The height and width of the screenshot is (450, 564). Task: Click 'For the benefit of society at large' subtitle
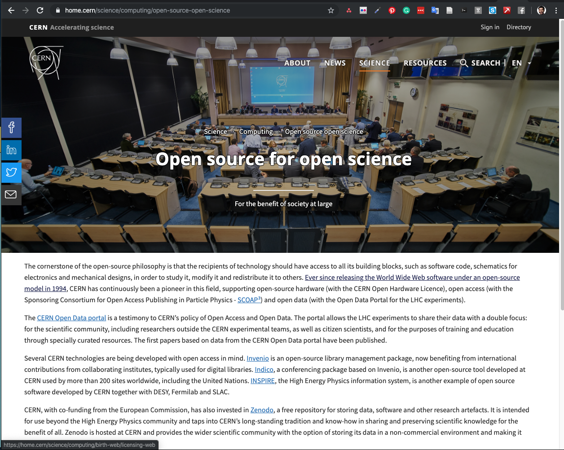click(284, 204)
